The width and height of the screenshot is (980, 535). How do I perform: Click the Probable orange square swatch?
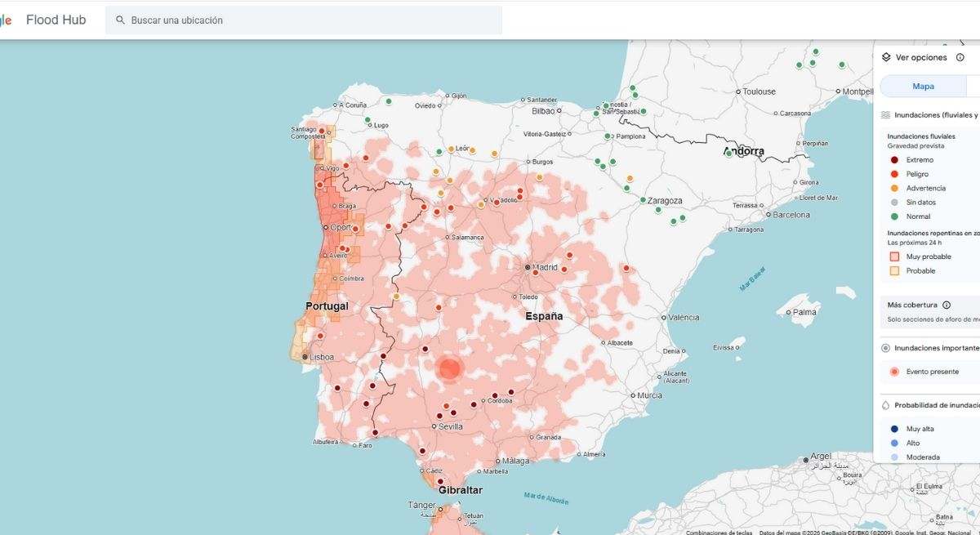(x=894, y=270)
